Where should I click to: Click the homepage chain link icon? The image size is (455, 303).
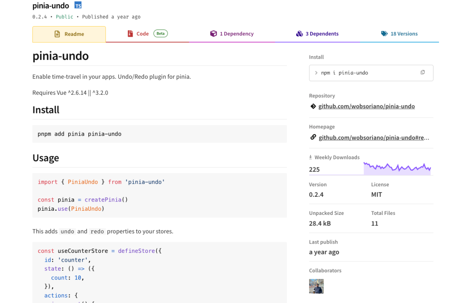[313, 137]
